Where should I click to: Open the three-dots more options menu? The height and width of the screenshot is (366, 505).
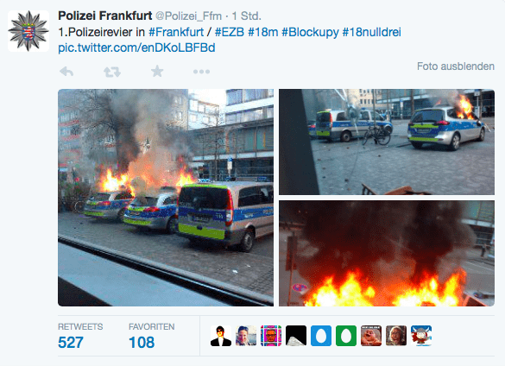point(202,72)
